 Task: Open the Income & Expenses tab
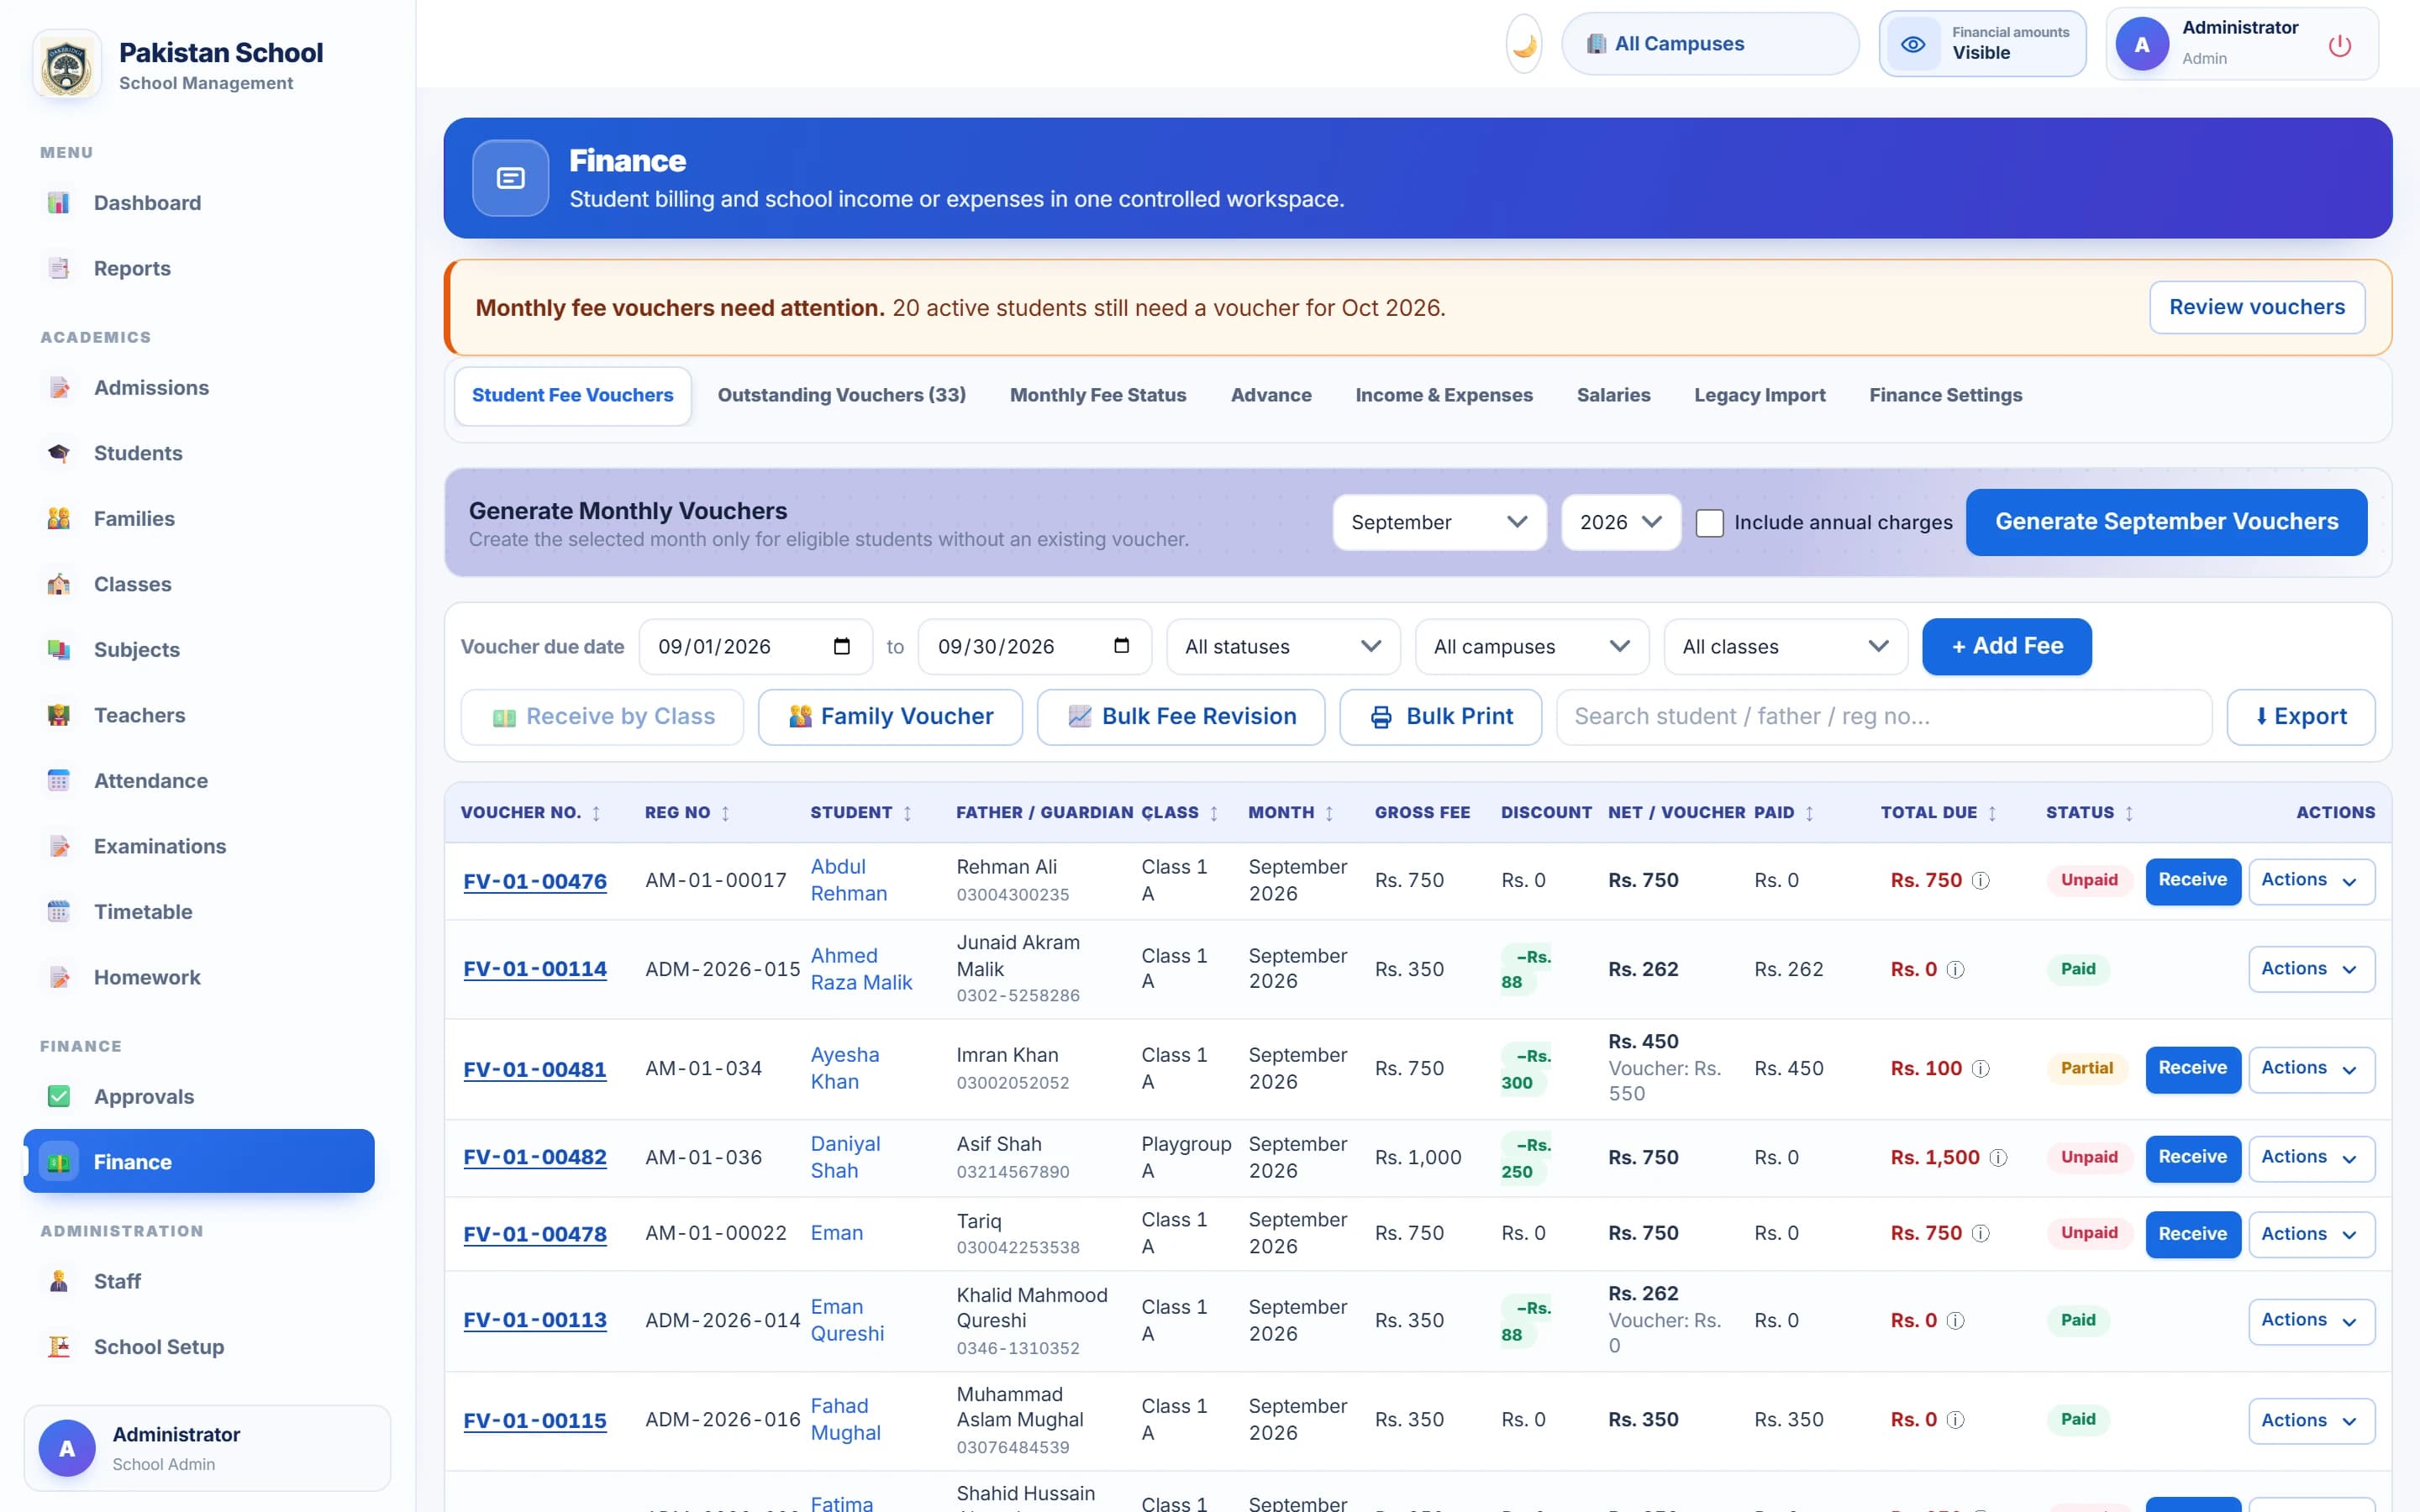(x=1443, y=395)
